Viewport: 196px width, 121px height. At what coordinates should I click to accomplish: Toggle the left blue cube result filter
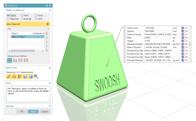pos(25,76)
